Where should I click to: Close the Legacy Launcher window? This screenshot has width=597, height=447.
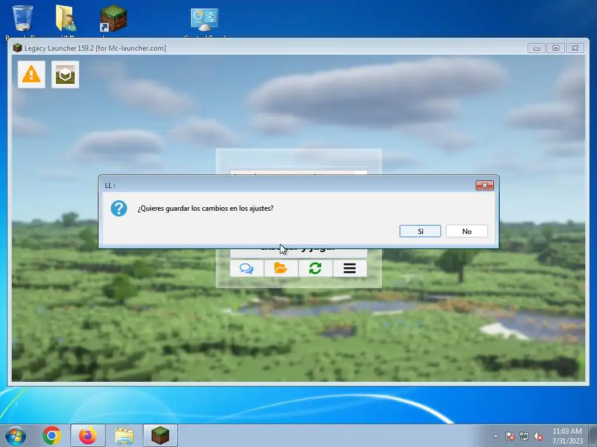[575, 48]
